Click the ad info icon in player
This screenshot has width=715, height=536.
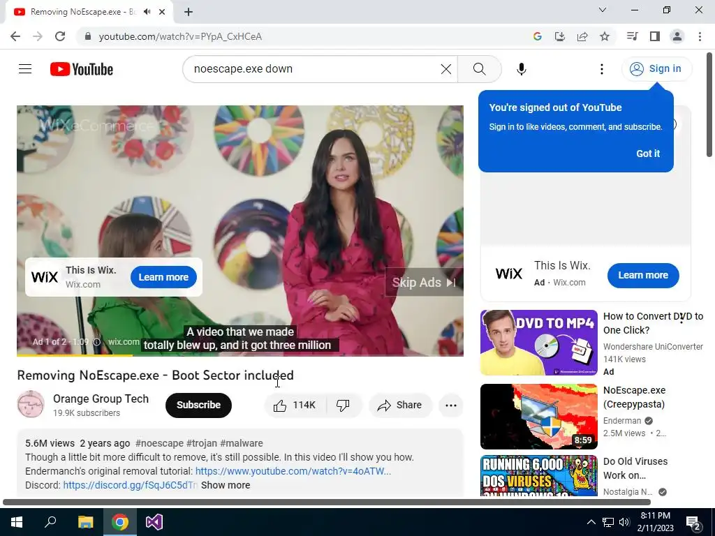[96, 342]
